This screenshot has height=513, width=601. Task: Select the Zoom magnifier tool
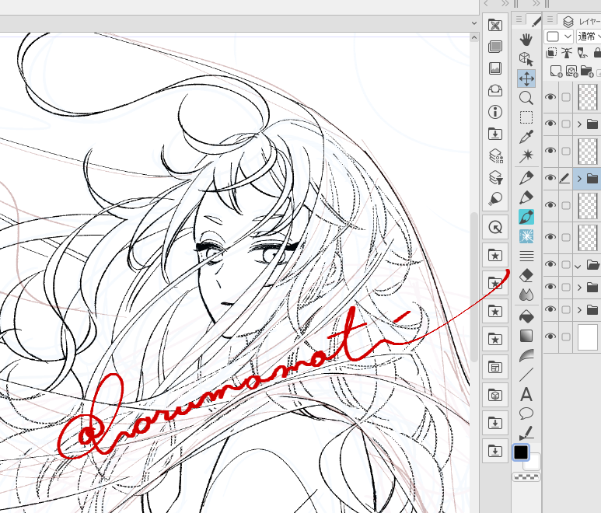[526, 98]
